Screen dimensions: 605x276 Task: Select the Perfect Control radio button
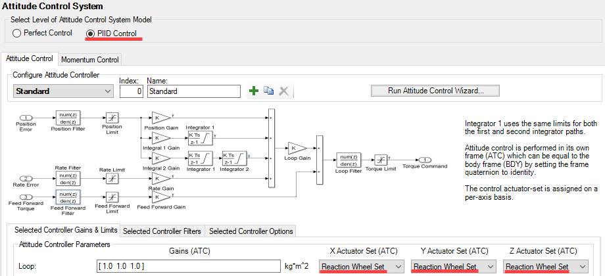pos(17,33)
